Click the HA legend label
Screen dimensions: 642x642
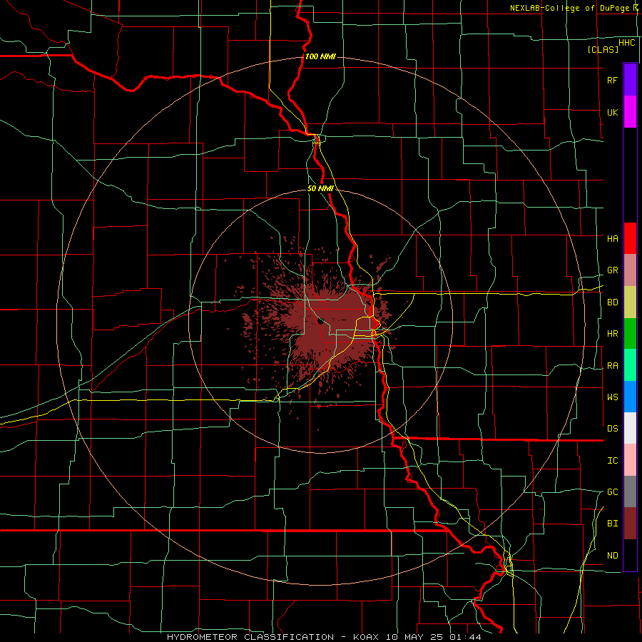(612, 239)
